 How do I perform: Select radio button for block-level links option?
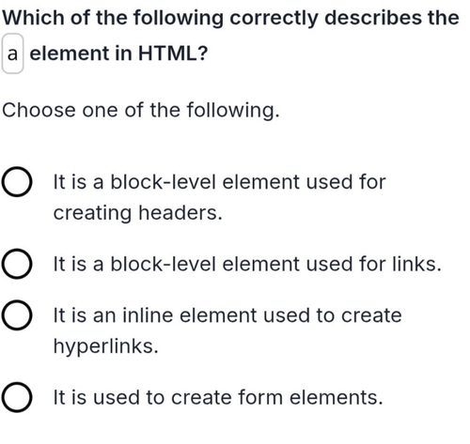point(17,264)
